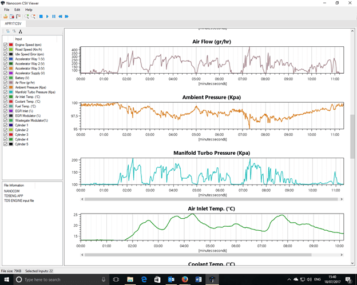Open Word from the taskbar
The image size is (357, 285).
point(199,279)
